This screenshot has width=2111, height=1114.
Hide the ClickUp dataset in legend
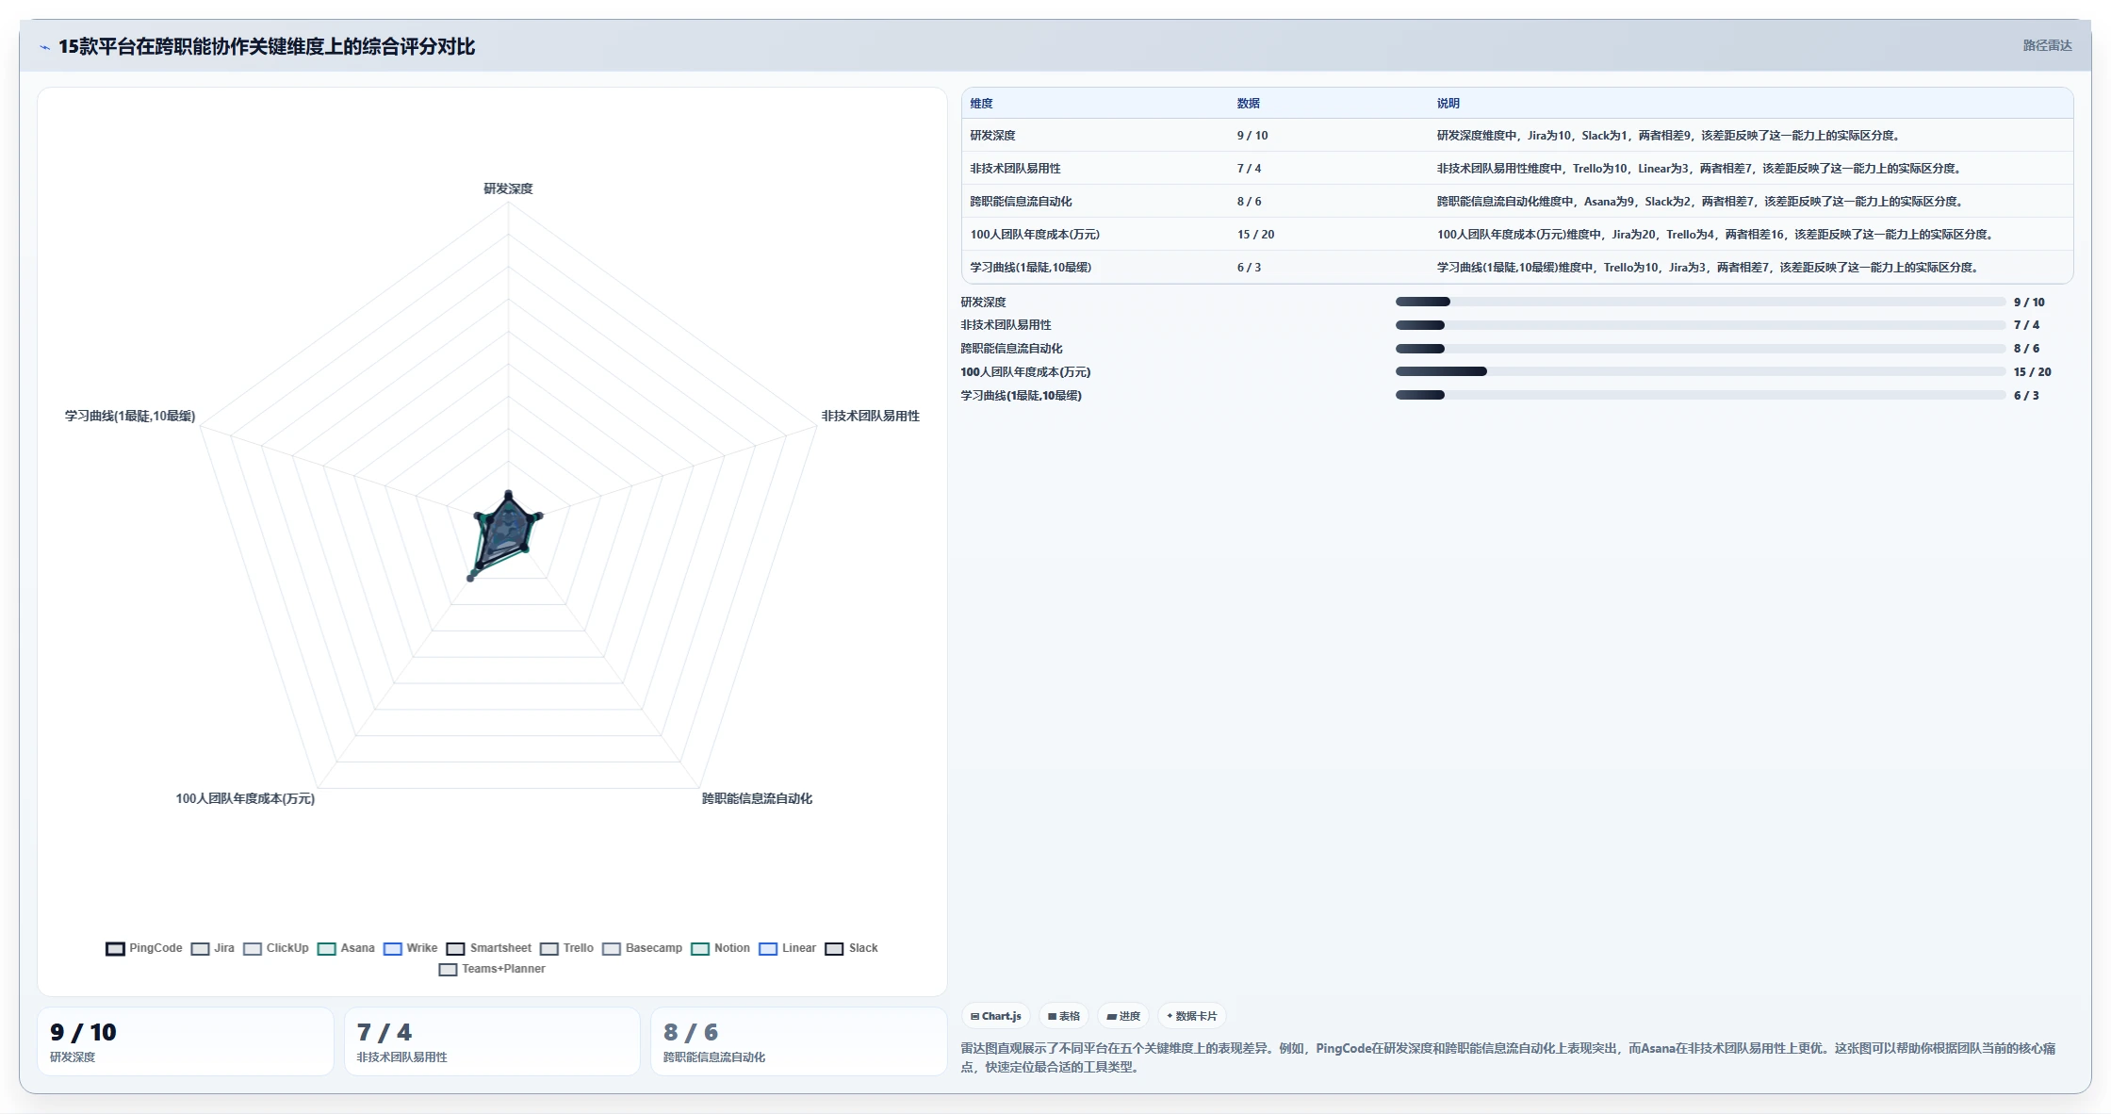275,948
